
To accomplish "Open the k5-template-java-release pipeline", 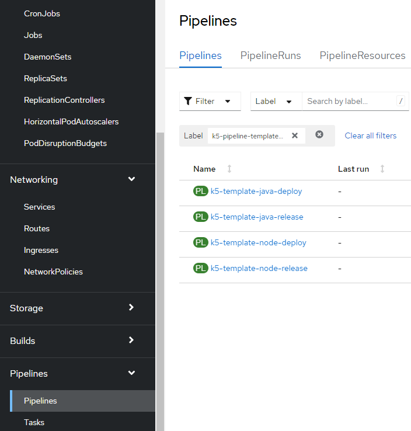I will [x=257, y=217].
